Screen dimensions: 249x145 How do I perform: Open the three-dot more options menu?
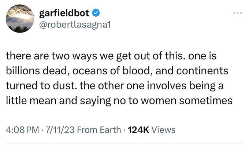click(x=237, y=13)
